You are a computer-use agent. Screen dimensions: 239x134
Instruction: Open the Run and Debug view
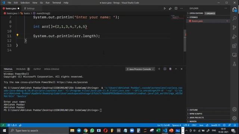click(235, 36)
